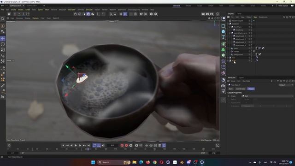Click the Record Active Objects button

point(122,146)
